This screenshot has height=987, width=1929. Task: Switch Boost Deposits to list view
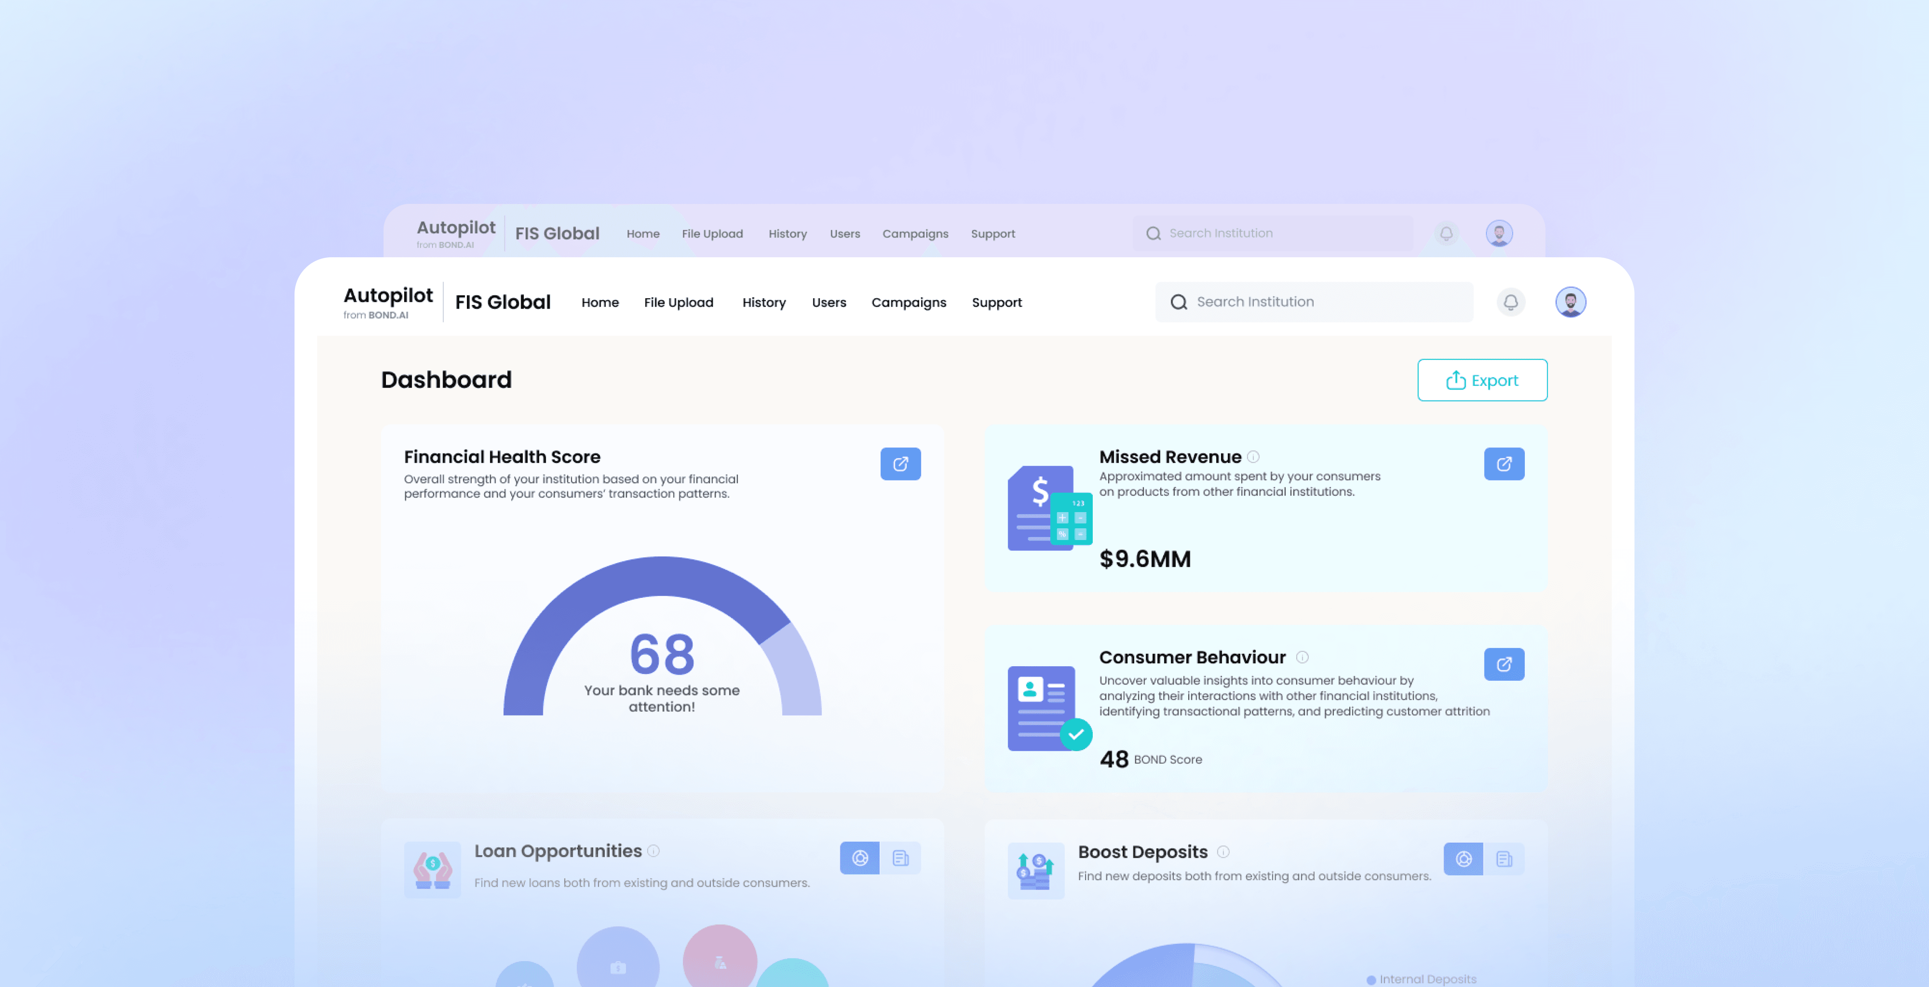click(x=1504, y=859)
